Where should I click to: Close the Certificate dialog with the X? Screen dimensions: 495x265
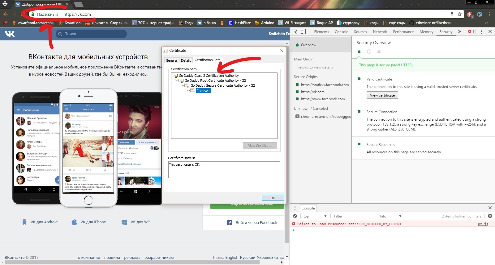tap(282, 51)
